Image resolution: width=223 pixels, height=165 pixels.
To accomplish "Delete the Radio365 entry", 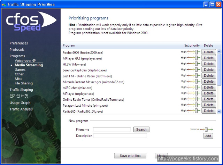I will (209, 111).
